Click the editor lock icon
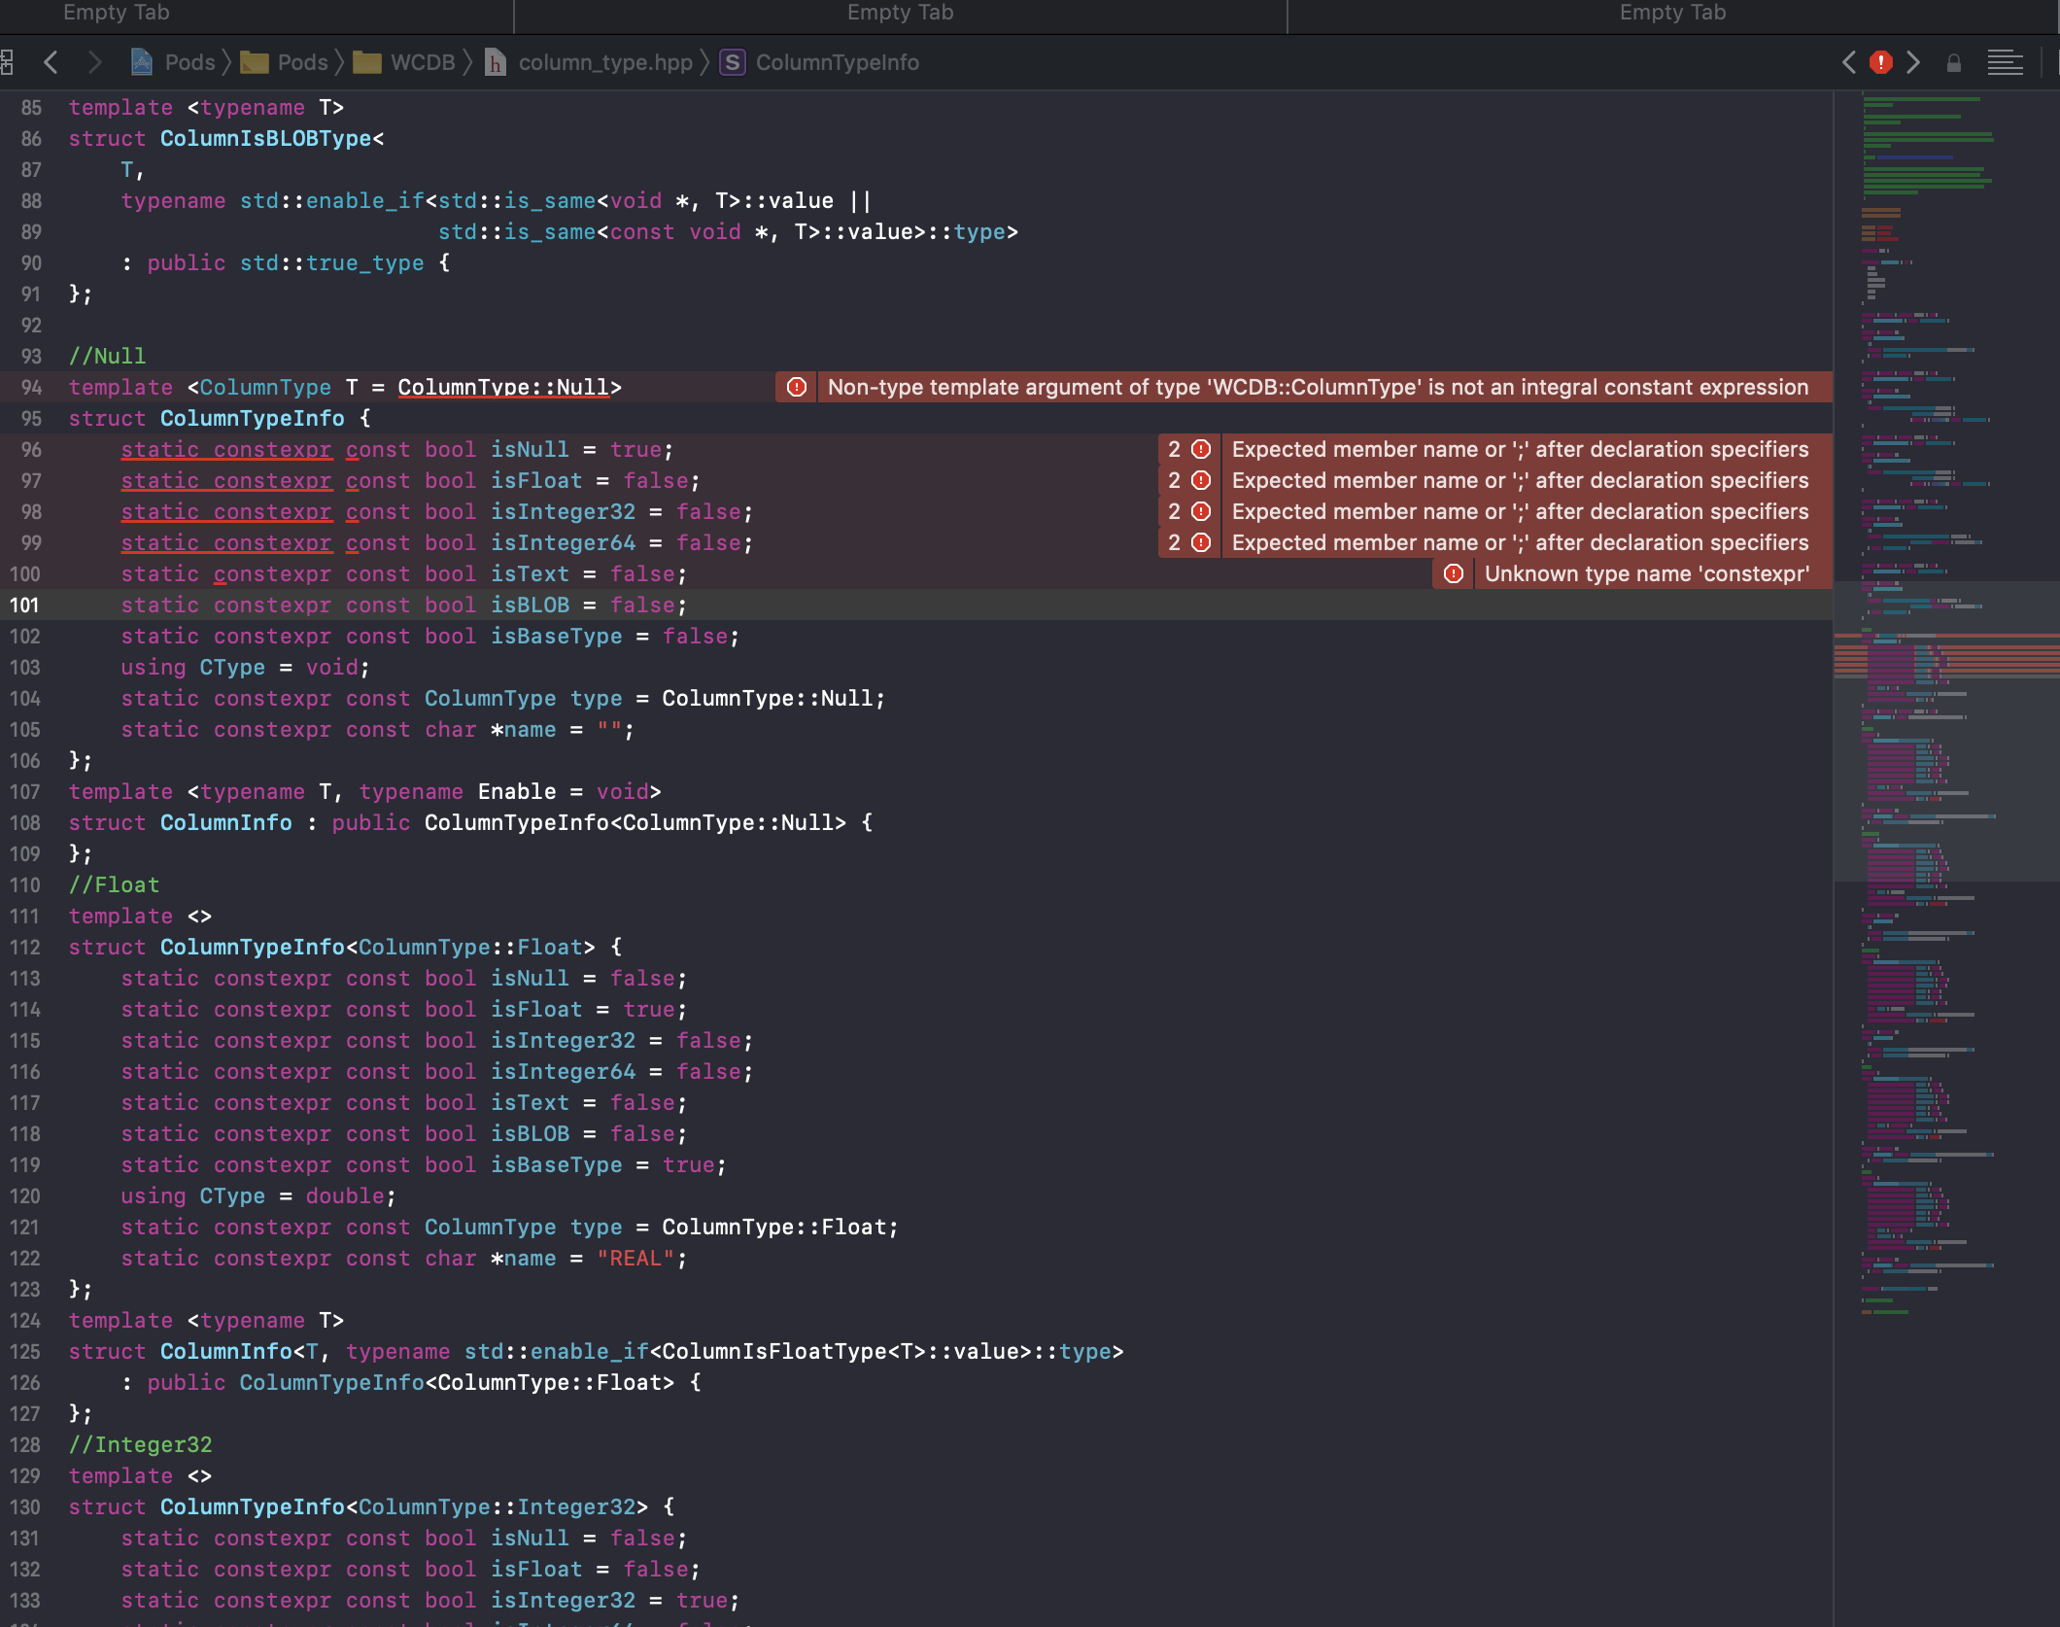This screenshot has width=2060, height=1627. tap(1954, 63)
